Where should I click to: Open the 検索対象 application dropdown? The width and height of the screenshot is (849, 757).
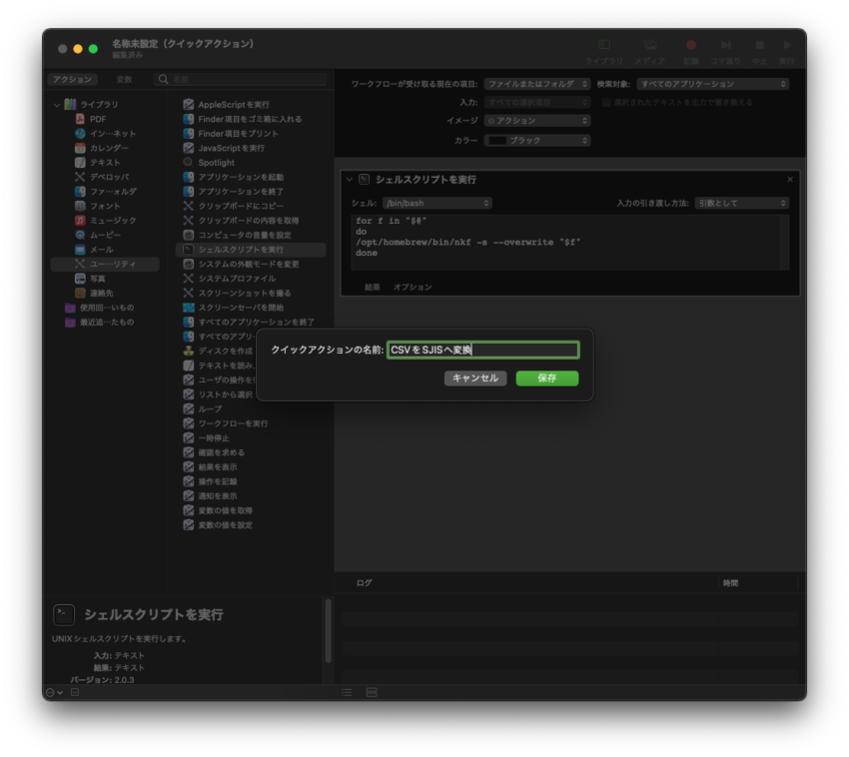pos(712,84)
